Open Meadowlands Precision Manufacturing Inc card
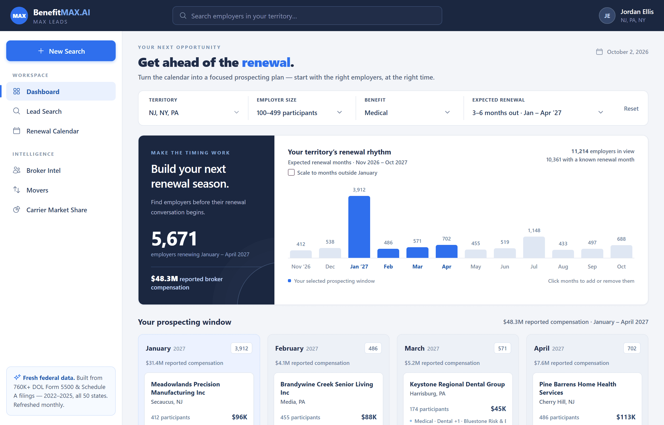 tap(199, 399)
